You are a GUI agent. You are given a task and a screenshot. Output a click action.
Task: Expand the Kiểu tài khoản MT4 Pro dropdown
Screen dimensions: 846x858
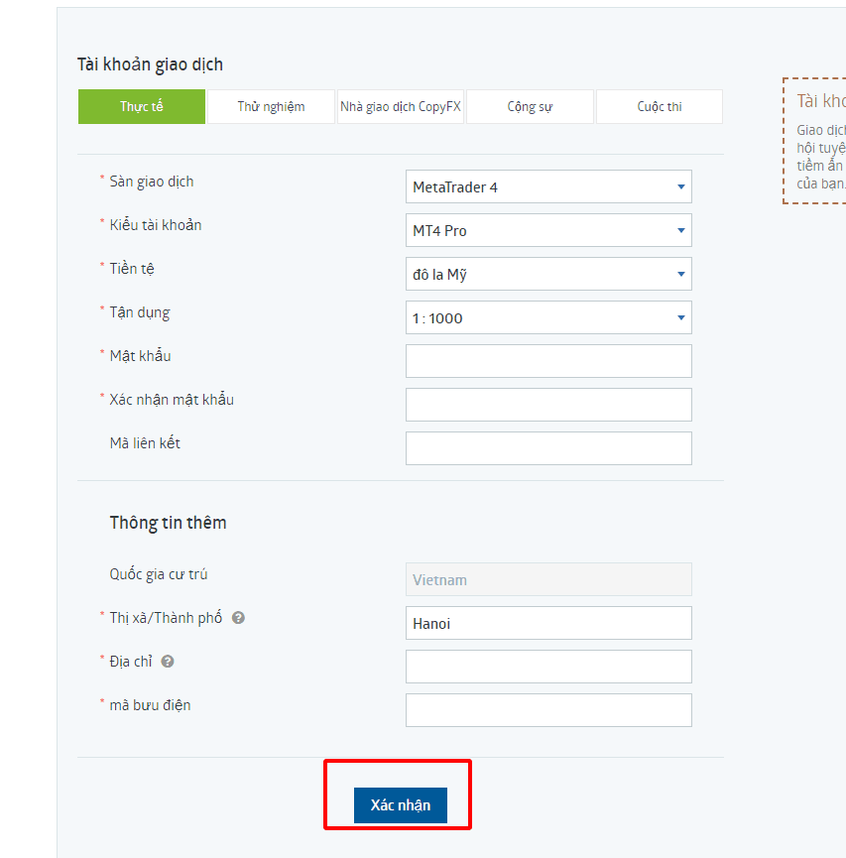[548, 230]
